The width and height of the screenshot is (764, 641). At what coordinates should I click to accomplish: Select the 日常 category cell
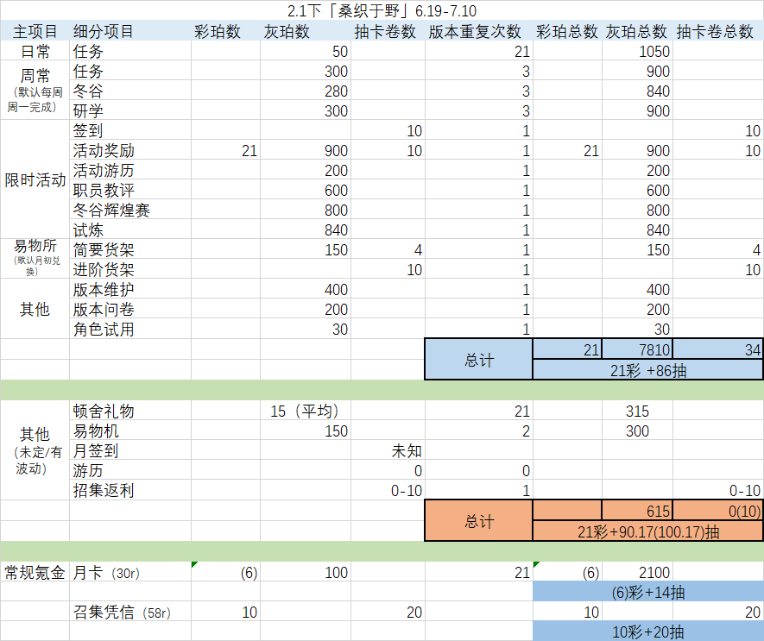tap(35, 51)
